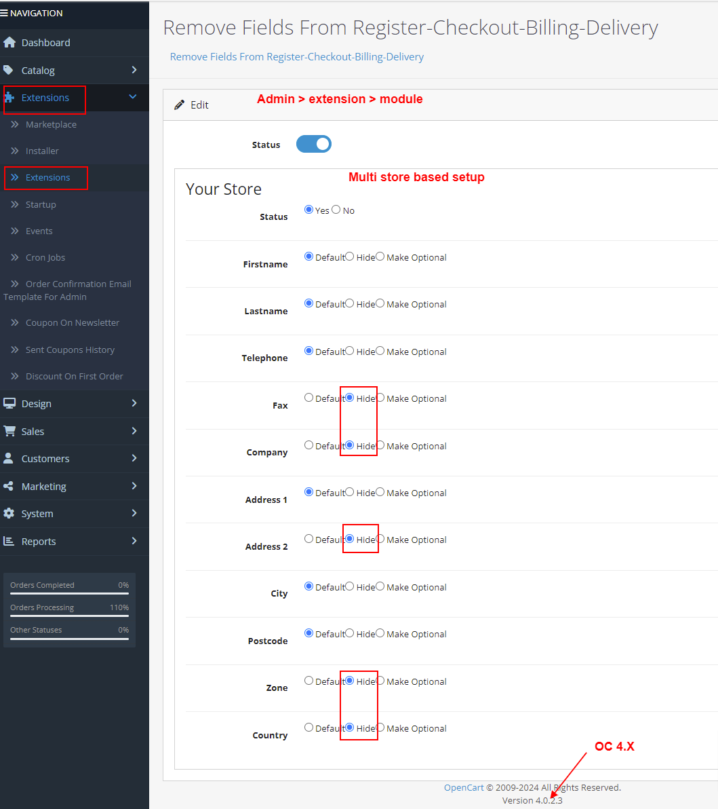Toggle the main module Status switch

pyautogui.click(x=314, y=144)
